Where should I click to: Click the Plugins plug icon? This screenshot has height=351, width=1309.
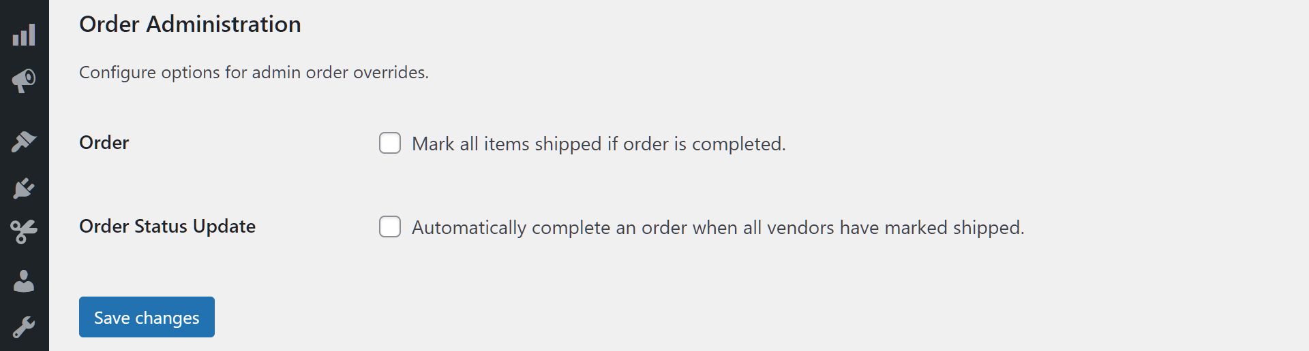[x=24, y=188]
